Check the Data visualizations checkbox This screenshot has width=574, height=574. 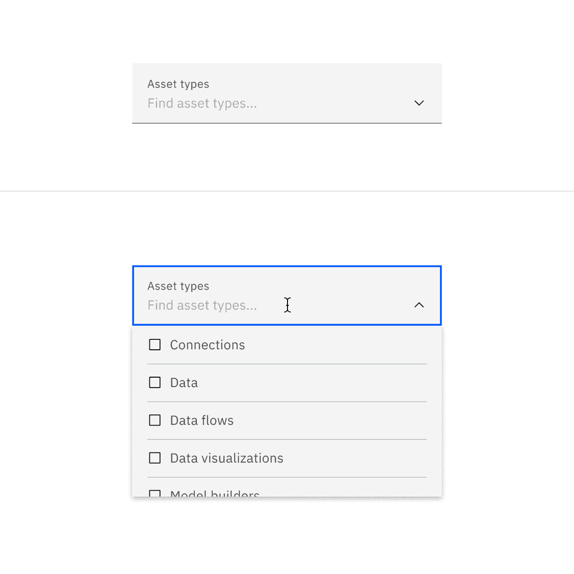pos(154,457)
